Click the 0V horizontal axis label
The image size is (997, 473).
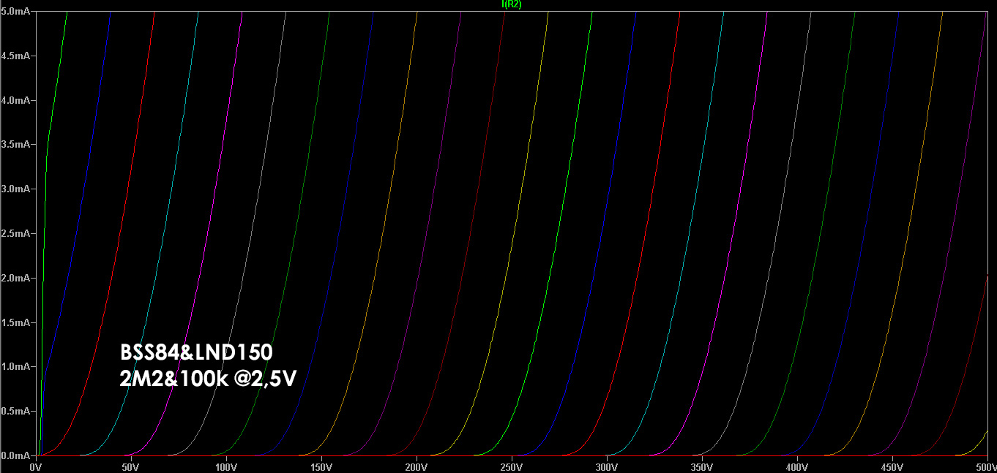pyautogui.click(x=35, y=466)
